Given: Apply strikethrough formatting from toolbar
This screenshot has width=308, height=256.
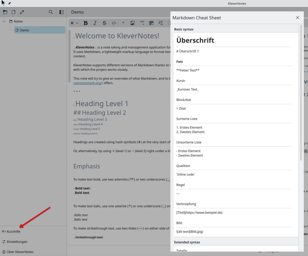Looking at the screenshot, I should 104,23.
